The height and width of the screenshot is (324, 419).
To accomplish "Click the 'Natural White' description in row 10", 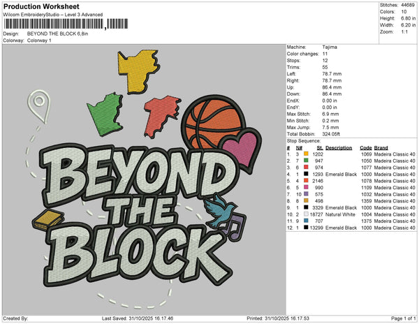I will coord(340,214).
